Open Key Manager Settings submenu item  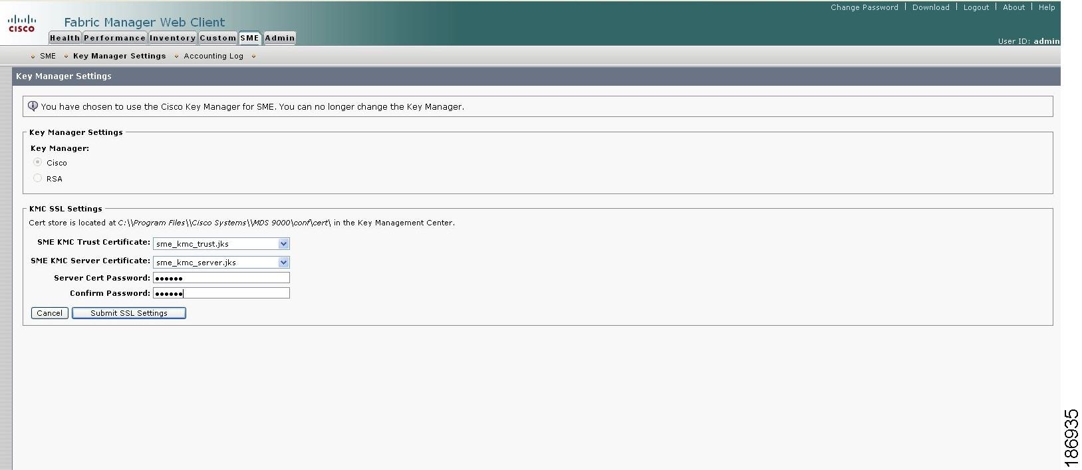(x=119, y=56)
